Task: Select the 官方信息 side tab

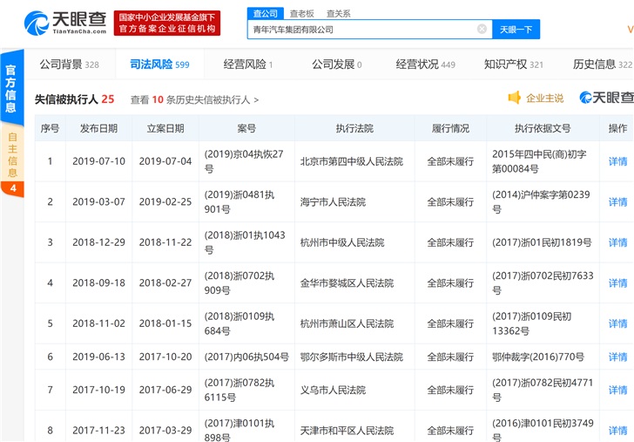Action: click(11, 89)
